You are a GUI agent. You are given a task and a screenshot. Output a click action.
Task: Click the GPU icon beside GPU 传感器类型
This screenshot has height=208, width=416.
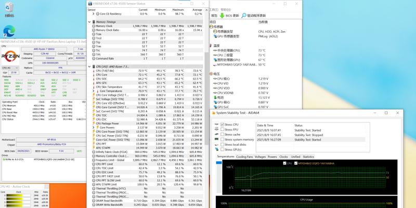[215, 36]
